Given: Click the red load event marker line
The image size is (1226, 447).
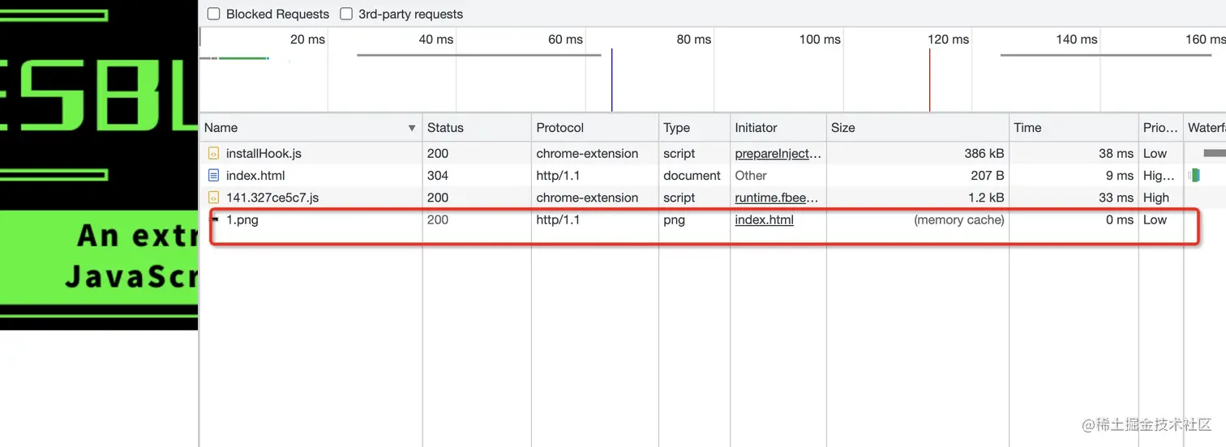Looking at the screenshot, I should (929, 79).
